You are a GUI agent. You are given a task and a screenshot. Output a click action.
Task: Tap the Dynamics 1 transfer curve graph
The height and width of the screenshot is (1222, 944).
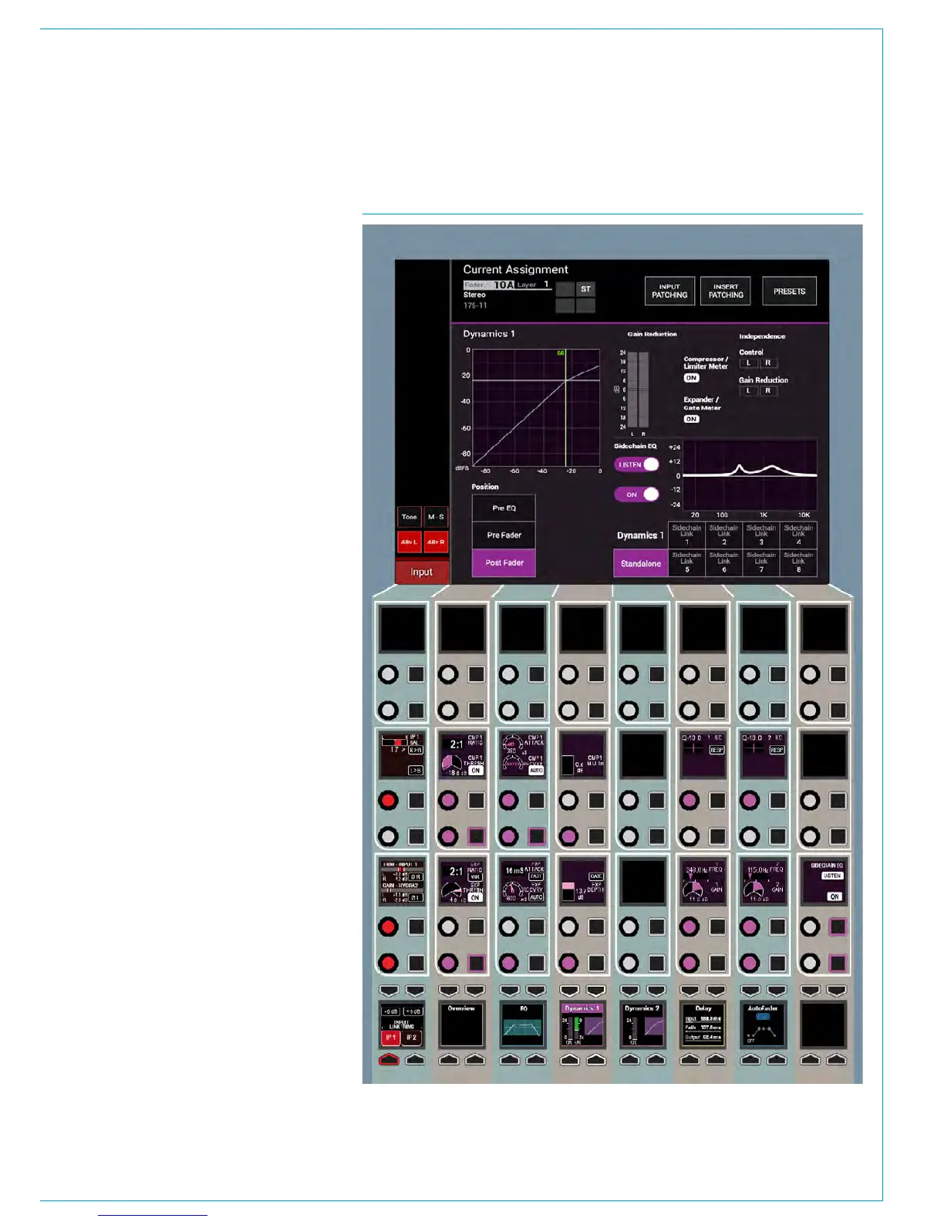point(536,407)
